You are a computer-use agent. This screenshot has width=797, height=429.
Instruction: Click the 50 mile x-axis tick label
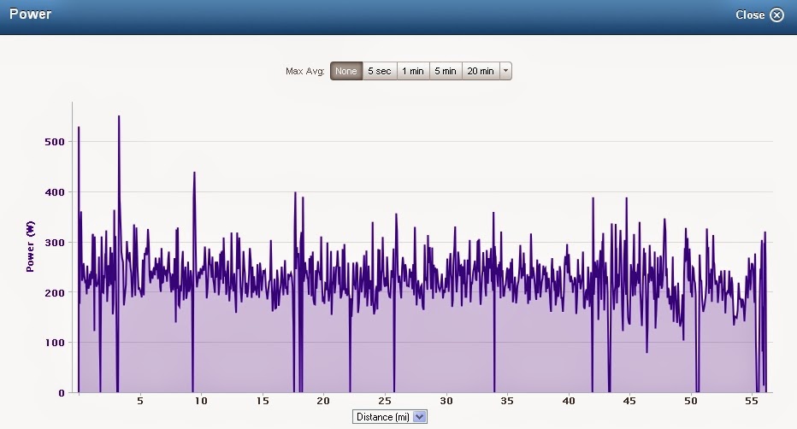[691, 401]
